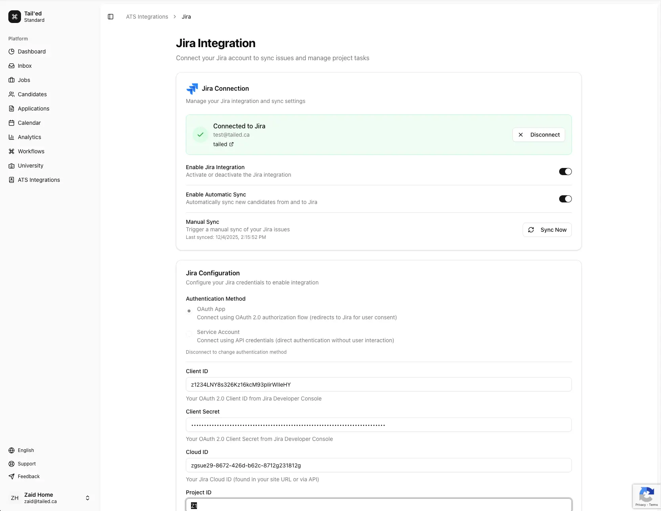Click the Jira logo icon
The height and width of the screenshot is (511, 661).
tap(192, 89)
